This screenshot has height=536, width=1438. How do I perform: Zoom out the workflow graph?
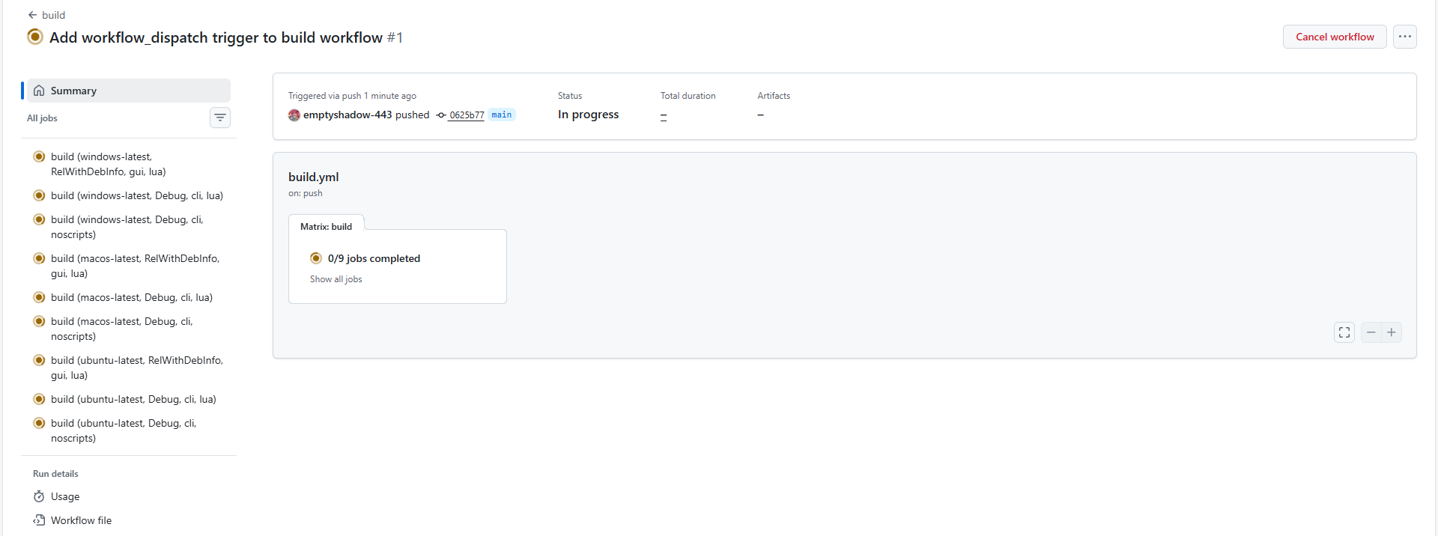click(x=1371, y=332)
